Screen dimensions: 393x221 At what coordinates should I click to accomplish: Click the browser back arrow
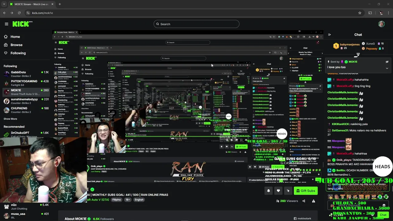click(4, 13)
